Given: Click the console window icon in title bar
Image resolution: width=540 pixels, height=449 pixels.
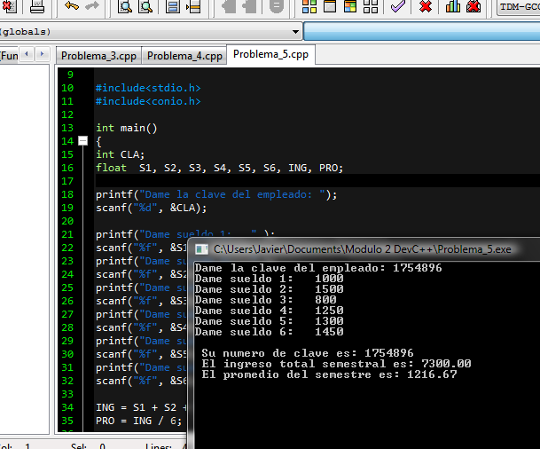Looking at the screenshot, I should click(x=201, y=249).
